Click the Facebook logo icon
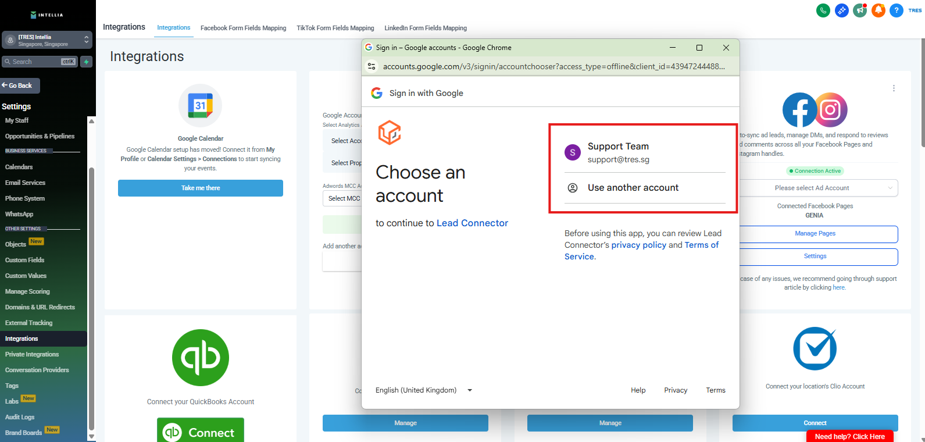Screen dimensions: 925x442 (x=799, y=110)
